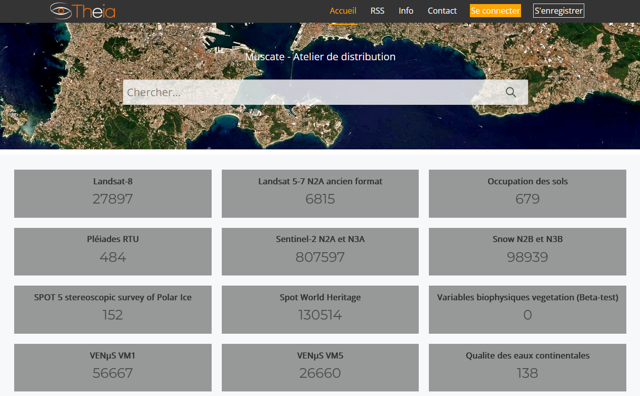Screen dimensions: 640x396
Task: Select the Pléiades RTU card
Action: point(113,252)
